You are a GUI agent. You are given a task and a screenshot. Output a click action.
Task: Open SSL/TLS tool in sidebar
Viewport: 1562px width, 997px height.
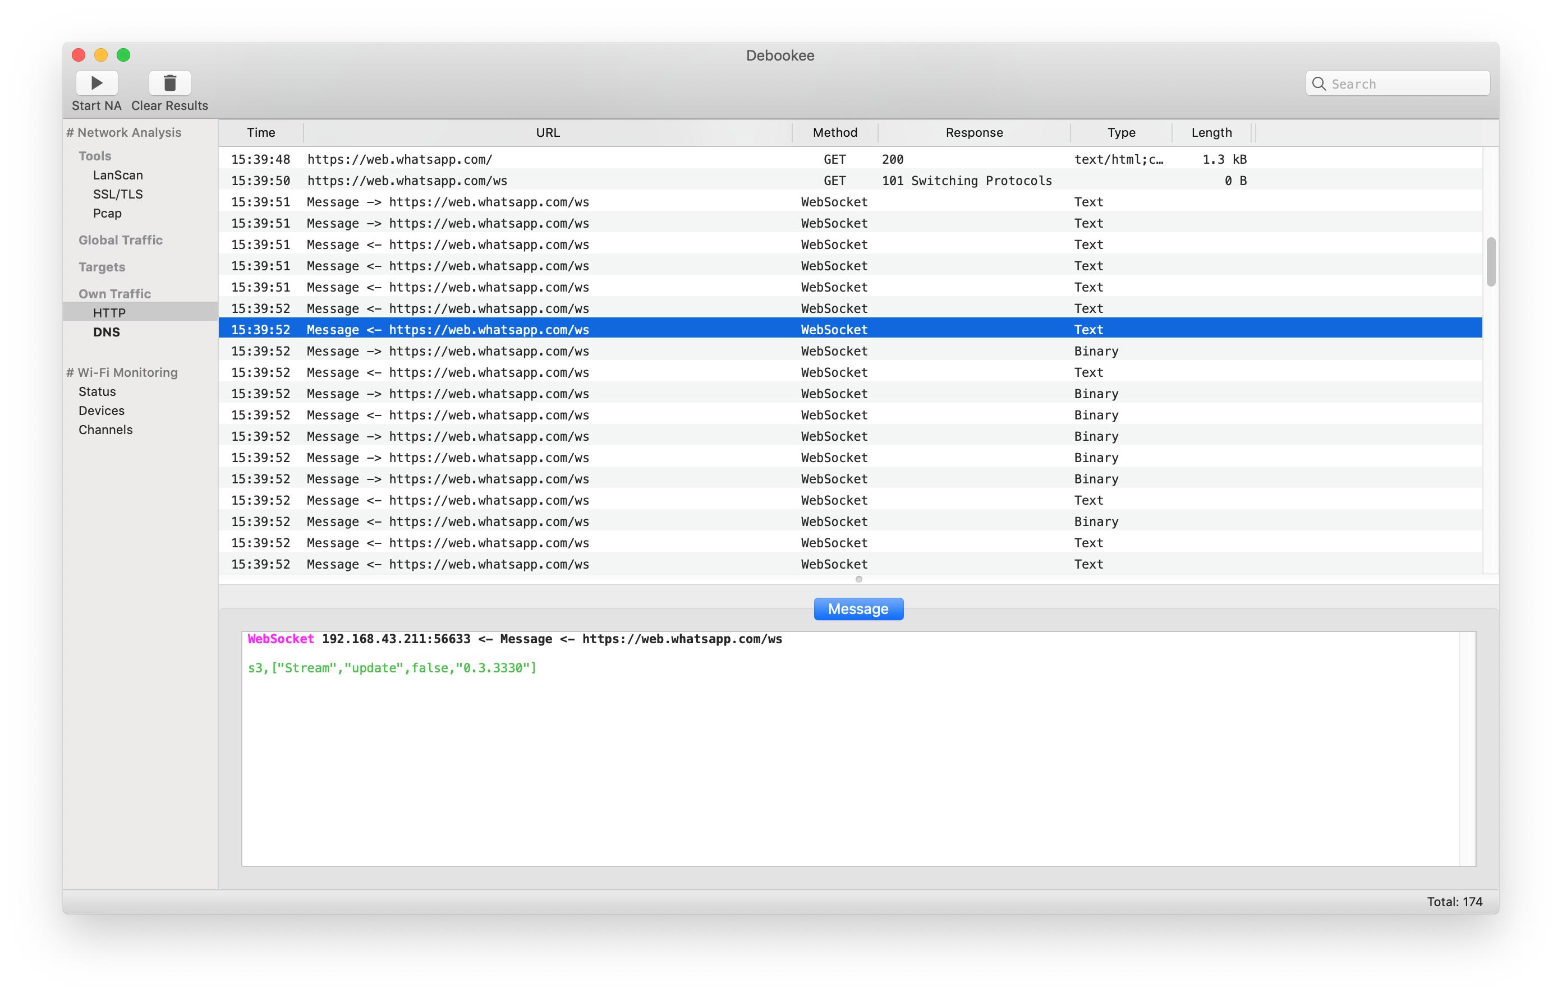click(118, 194)
